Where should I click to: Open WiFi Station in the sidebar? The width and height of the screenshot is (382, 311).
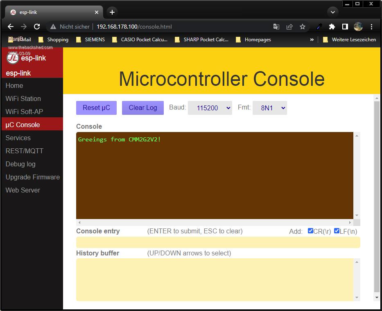23,98
